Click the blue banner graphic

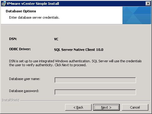(137, 15)
